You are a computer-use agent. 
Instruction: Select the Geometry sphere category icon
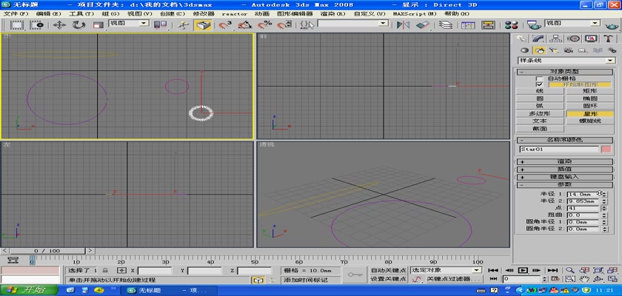click(x=525, y=50)
